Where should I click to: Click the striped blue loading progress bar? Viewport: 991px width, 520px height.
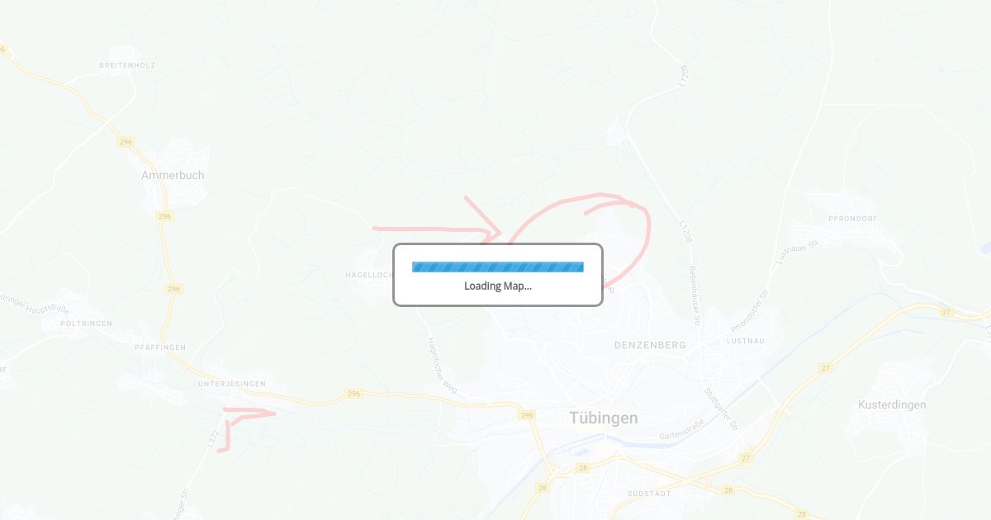coord(498,267)
